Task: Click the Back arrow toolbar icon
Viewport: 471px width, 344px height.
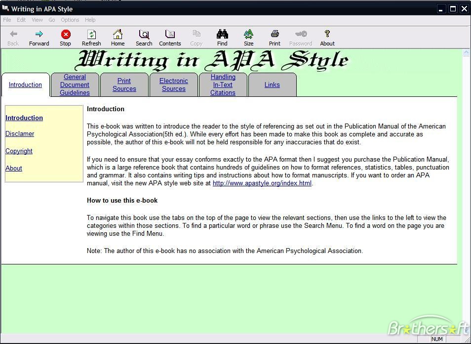Action: click(13, 34)
